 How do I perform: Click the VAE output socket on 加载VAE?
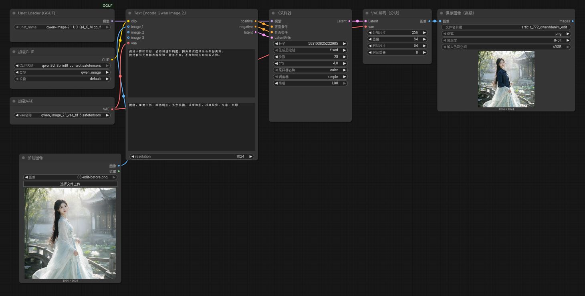pos(112,109)
